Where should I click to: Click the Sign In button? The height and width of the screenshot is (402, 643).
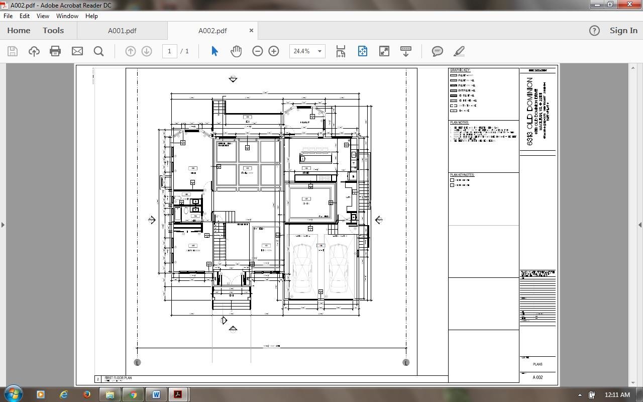(x=623, y=31)
